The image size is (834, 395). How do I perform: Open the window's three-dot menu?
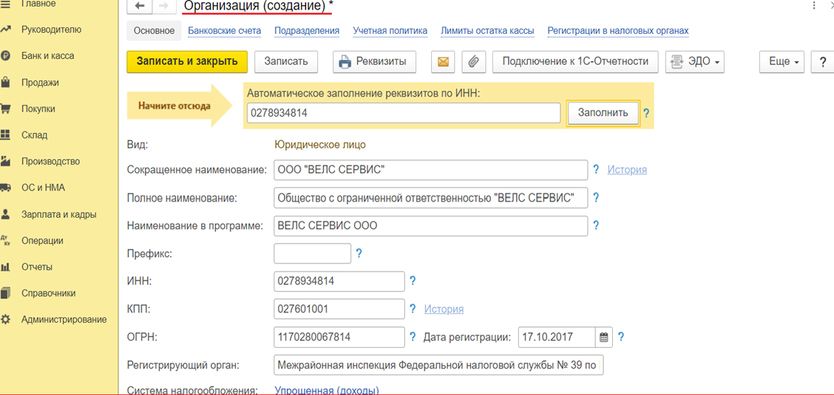(814, 5)
